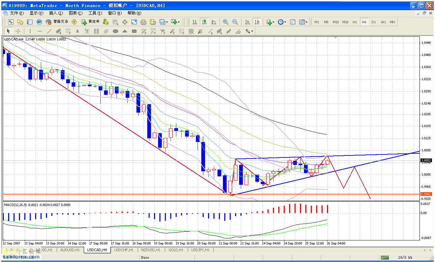Toggle the full screen icon
435x262 pixels.
click(134, 22)
